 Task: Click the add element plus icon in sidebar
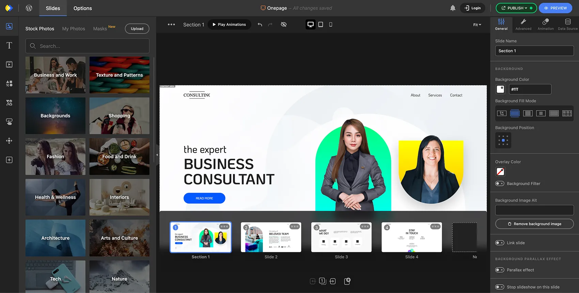point(9,160)
